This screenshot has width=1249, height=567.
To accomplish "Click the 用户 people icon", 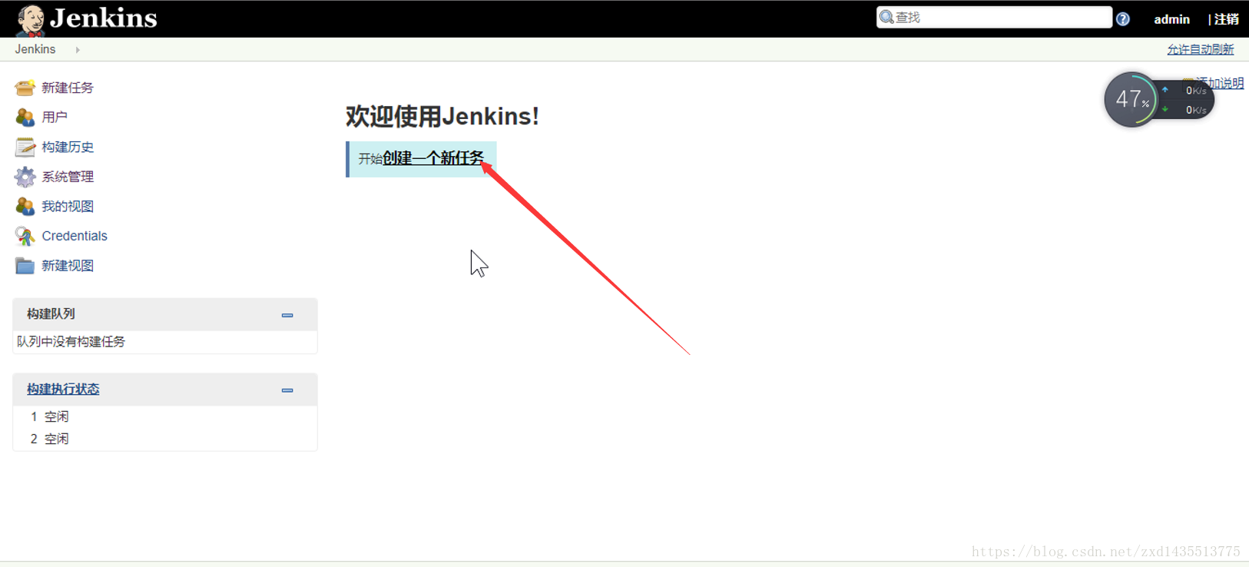I will 25,117.
